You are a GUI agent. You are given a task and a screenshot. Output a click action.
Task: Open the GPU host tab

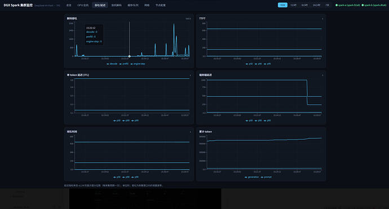pyautogui.click(x=83, y=5)
